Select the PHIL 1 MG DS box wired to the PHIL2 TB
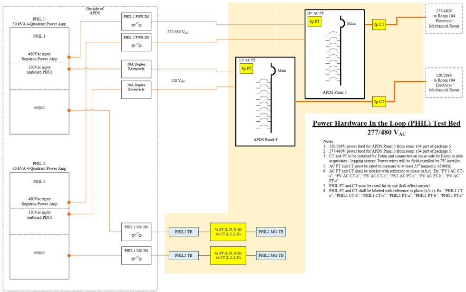Image resolution: width=466 pixels, height=292 pixels. [x=136, y=255]
